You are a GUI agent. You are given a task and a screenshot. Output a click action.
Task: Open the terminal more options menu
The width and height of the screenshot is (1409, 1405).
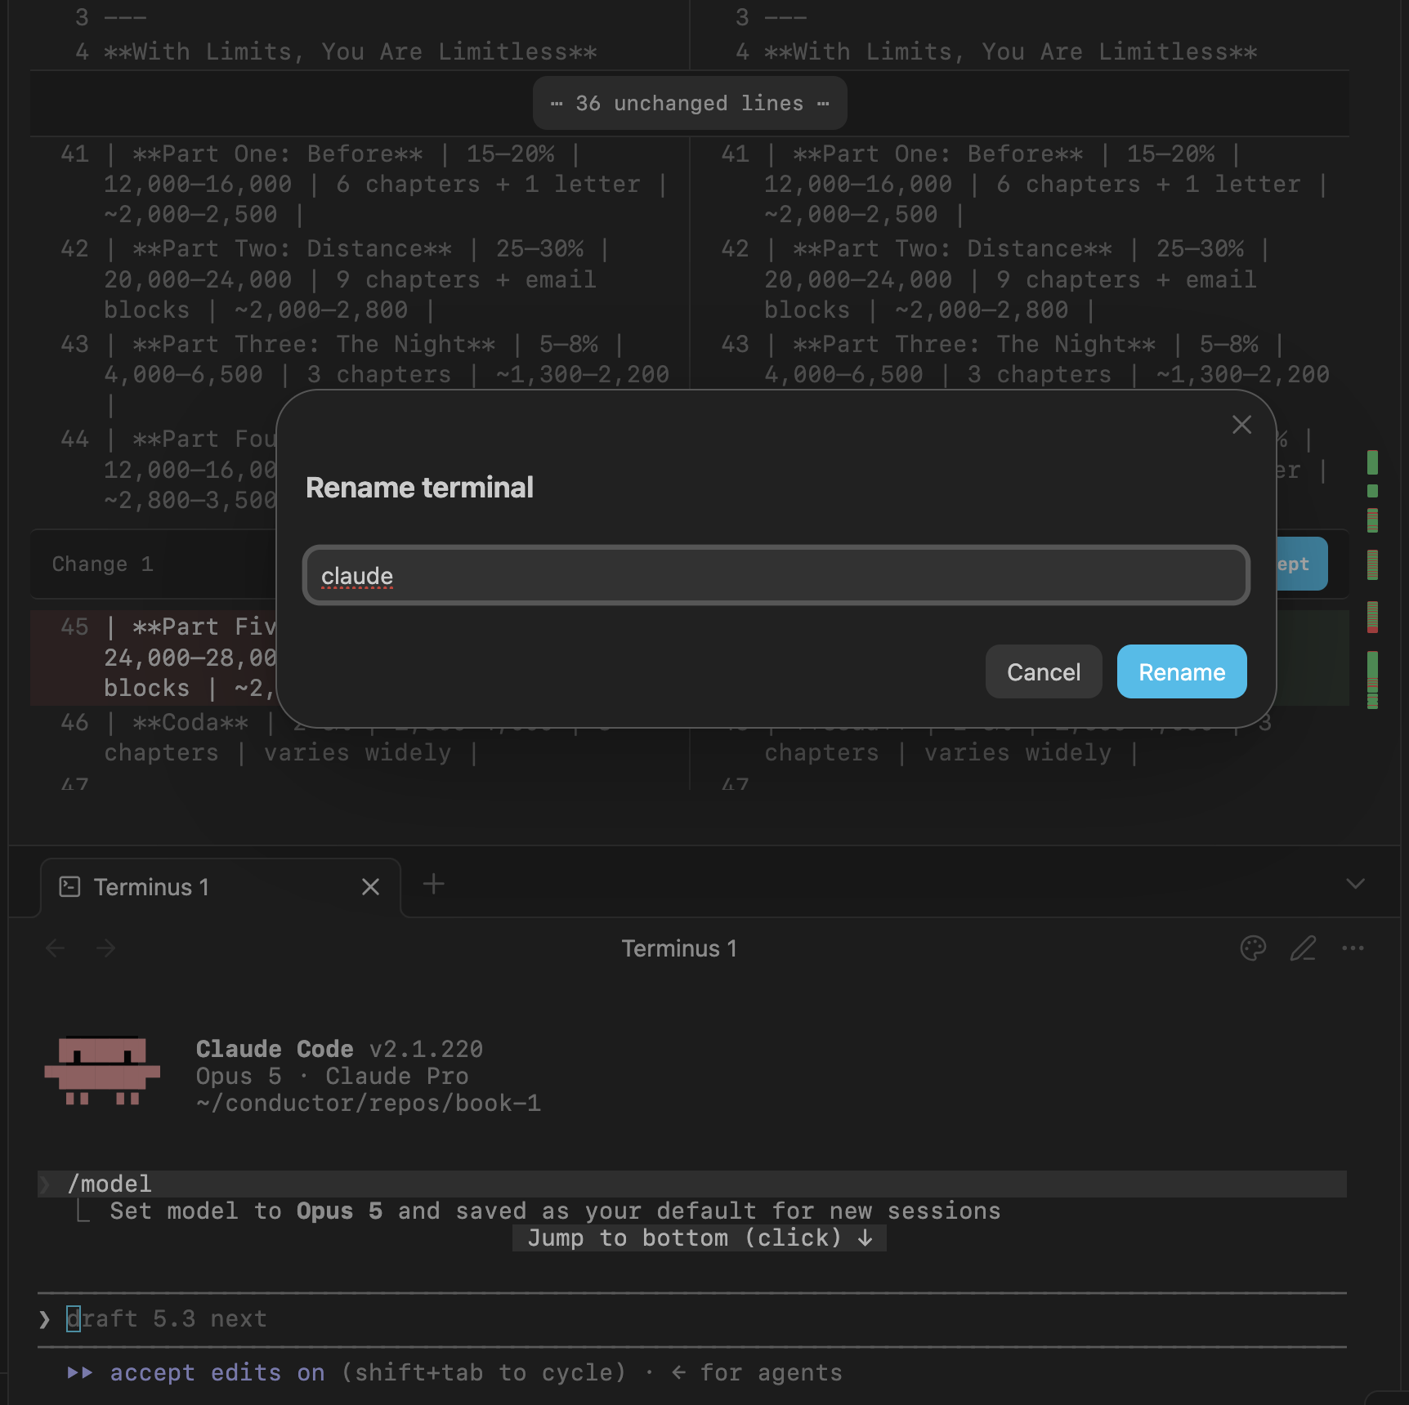click(1353, 948)
